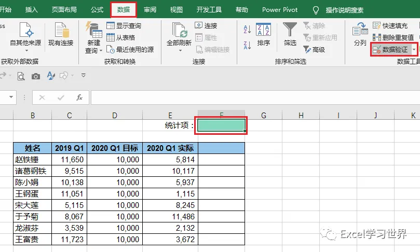Viewport: 420px width, 252px height.
Task: Open 最近使用的源
Action: point(130,49)
